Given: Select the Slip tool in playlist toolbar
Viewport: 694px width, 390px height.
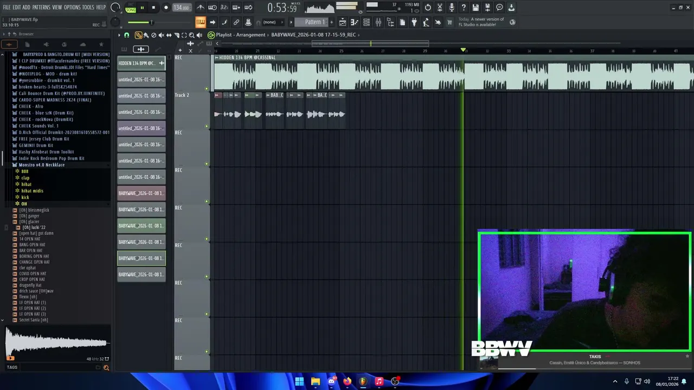Looking at the screenshot, I should [169, 35].
